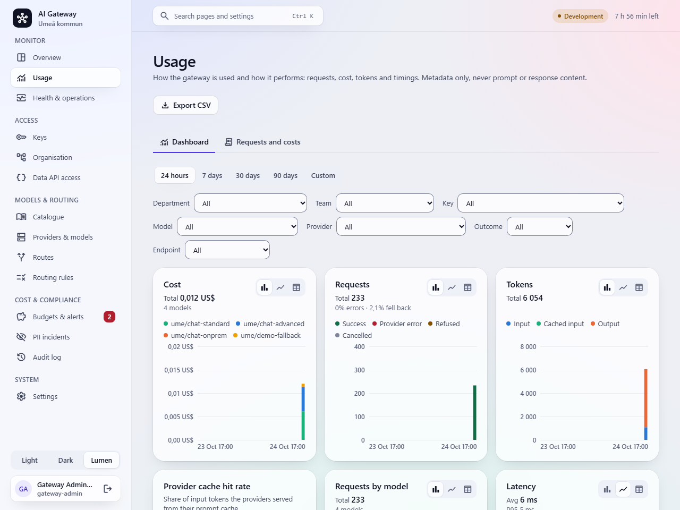Image resolution: width=680 pixels, height=510 pixels.
Task: Open Budgets & alerts badge showing 2
Action: [109, 317]
